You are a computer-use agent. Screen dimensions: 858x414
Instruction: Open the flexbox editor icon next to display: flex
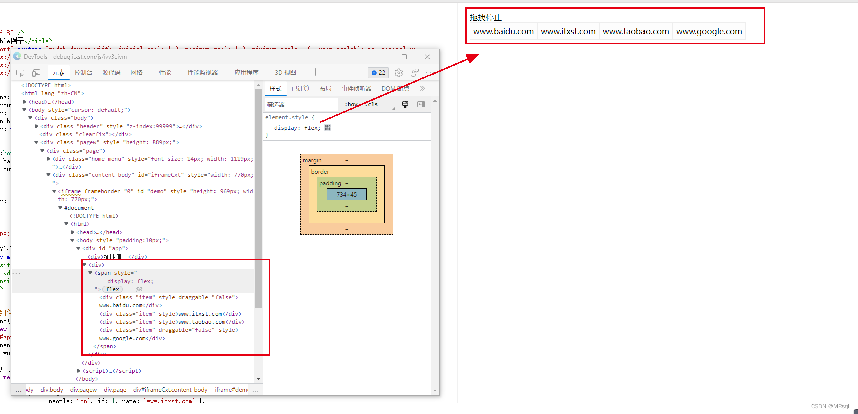328,128
